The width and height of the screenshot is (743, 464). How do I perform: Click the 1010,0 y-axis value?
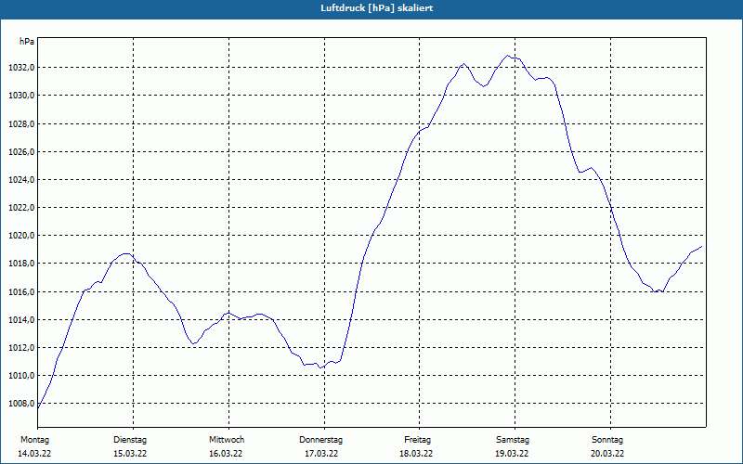(21, 376)
